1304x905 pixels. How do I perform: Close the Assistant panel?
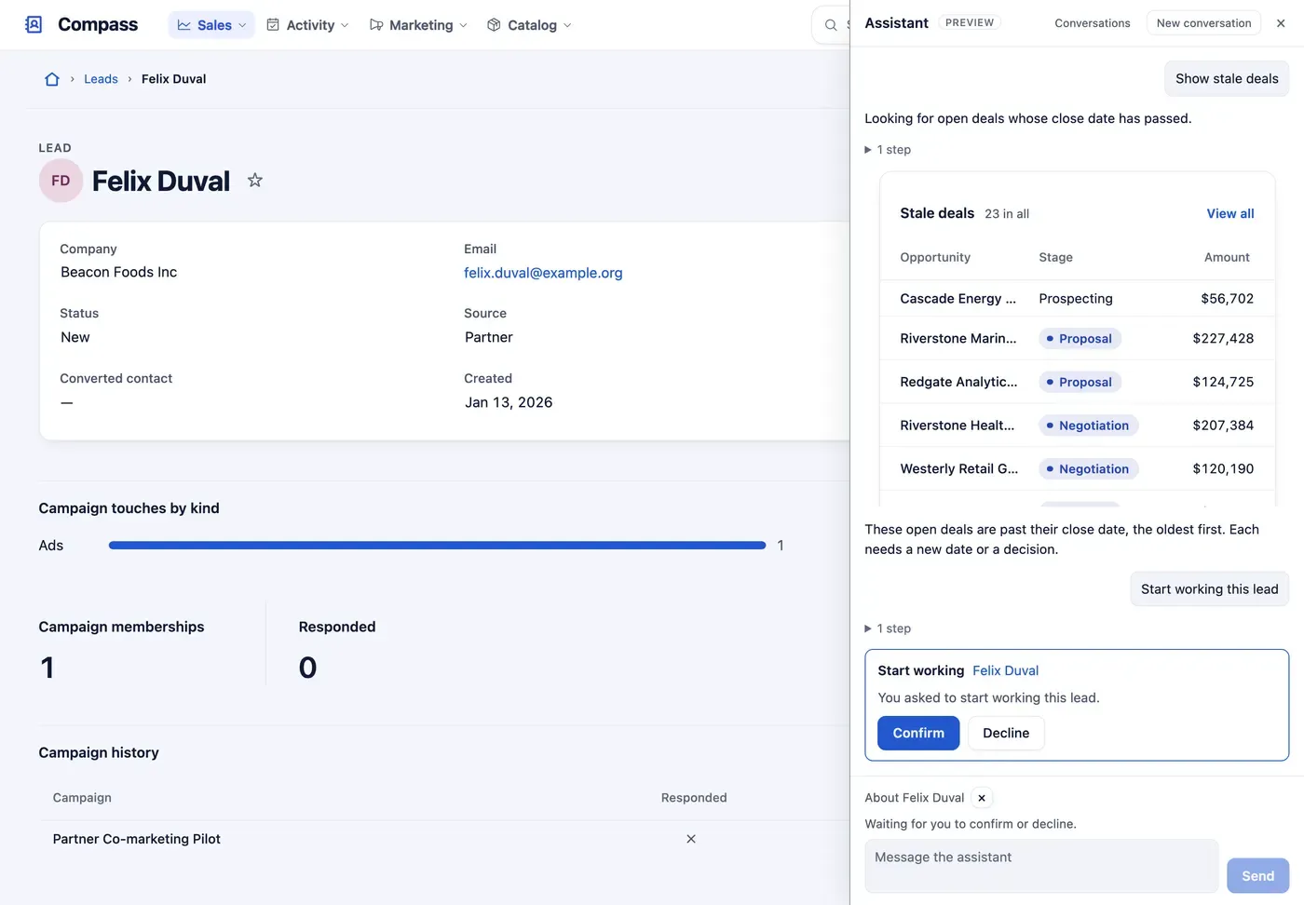click(x=1281, y=23)
